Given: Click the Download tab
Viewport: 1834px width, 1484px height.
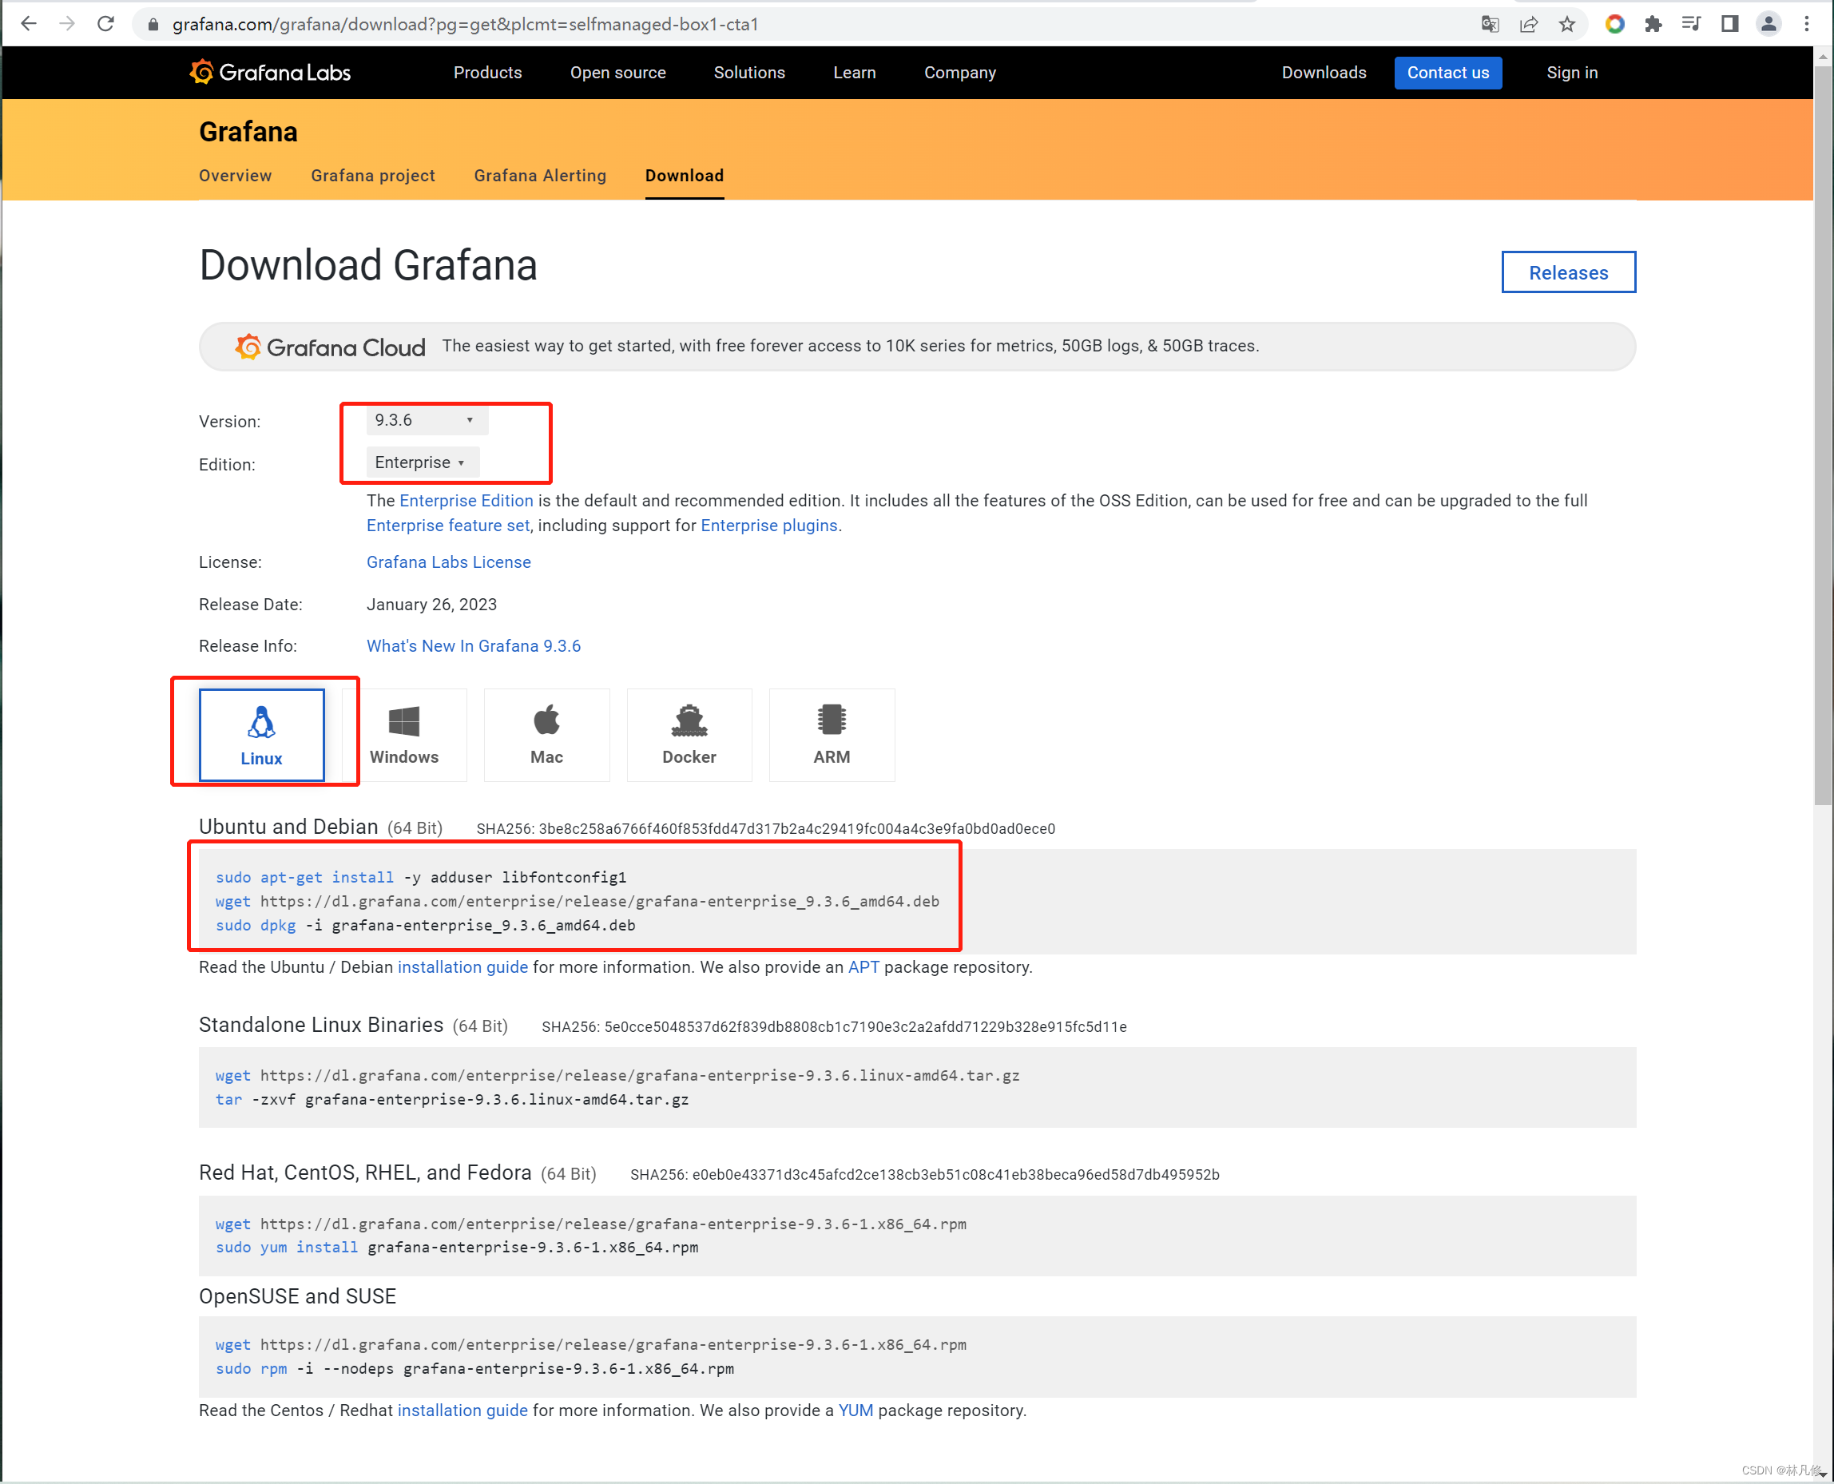Looking at the screenshot, I should [x=685, y=176].
